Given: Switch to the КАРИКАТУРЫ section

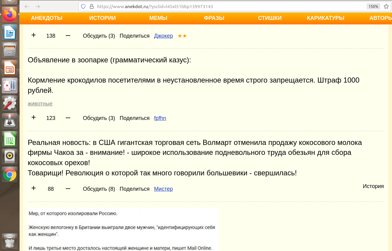Looking at the screenshot, I should pos(325,18).
